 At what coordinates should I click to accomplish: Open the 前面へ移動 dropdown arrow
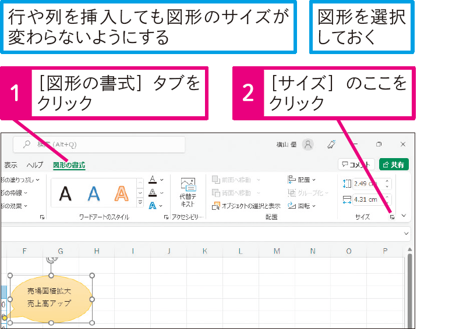pos(258,180)
